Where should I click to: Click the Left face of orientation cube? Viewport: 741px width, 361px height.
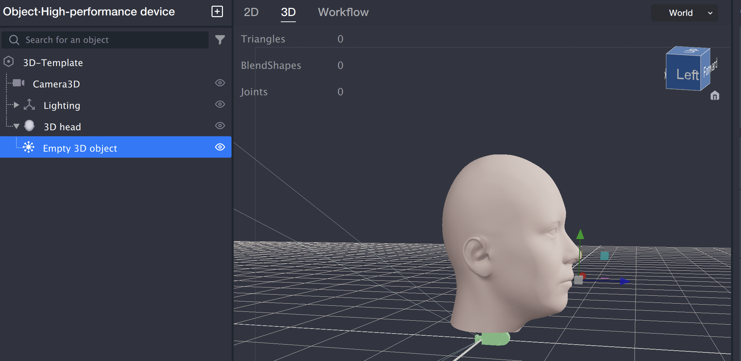pos(684,73)
